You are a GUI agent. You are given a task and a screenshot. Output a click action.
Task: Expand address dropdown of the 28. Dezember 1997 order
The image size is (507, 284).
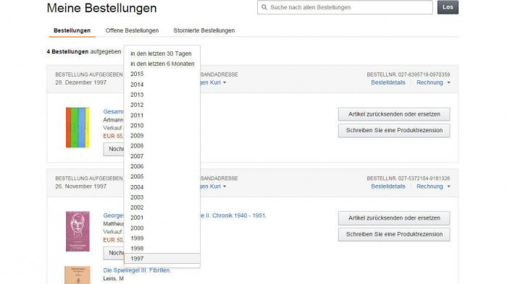pyautogui.click(x=225, y=82)
